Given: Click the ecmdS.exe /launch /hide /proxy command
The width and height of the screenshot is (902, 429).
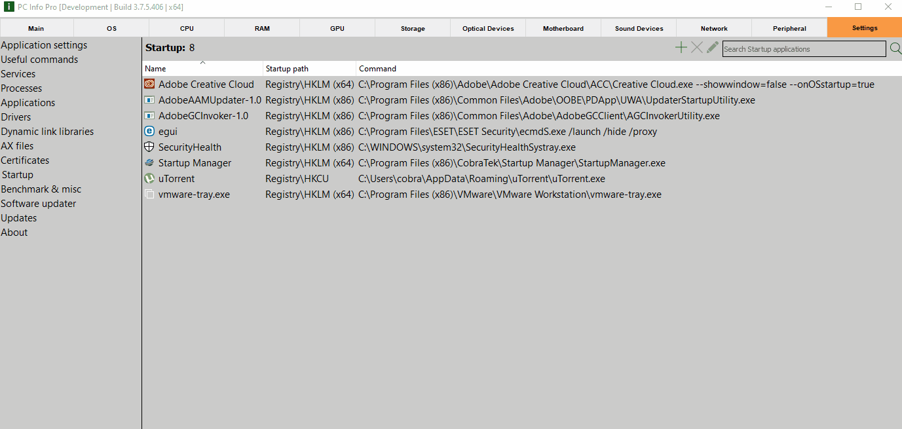Looking at the screenshot, I should coord(508,132).
